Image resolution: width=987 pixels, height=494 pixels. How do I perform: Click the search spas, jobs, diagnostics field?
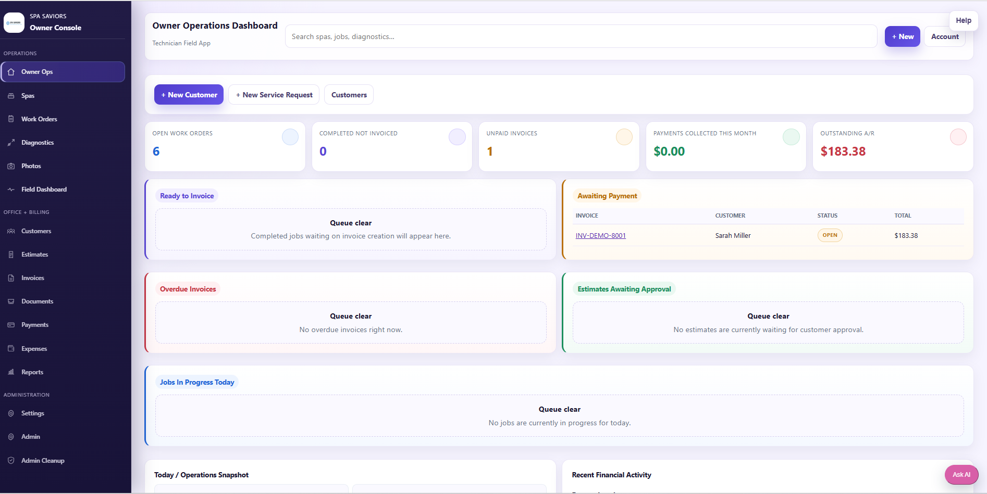pos(581,36)
